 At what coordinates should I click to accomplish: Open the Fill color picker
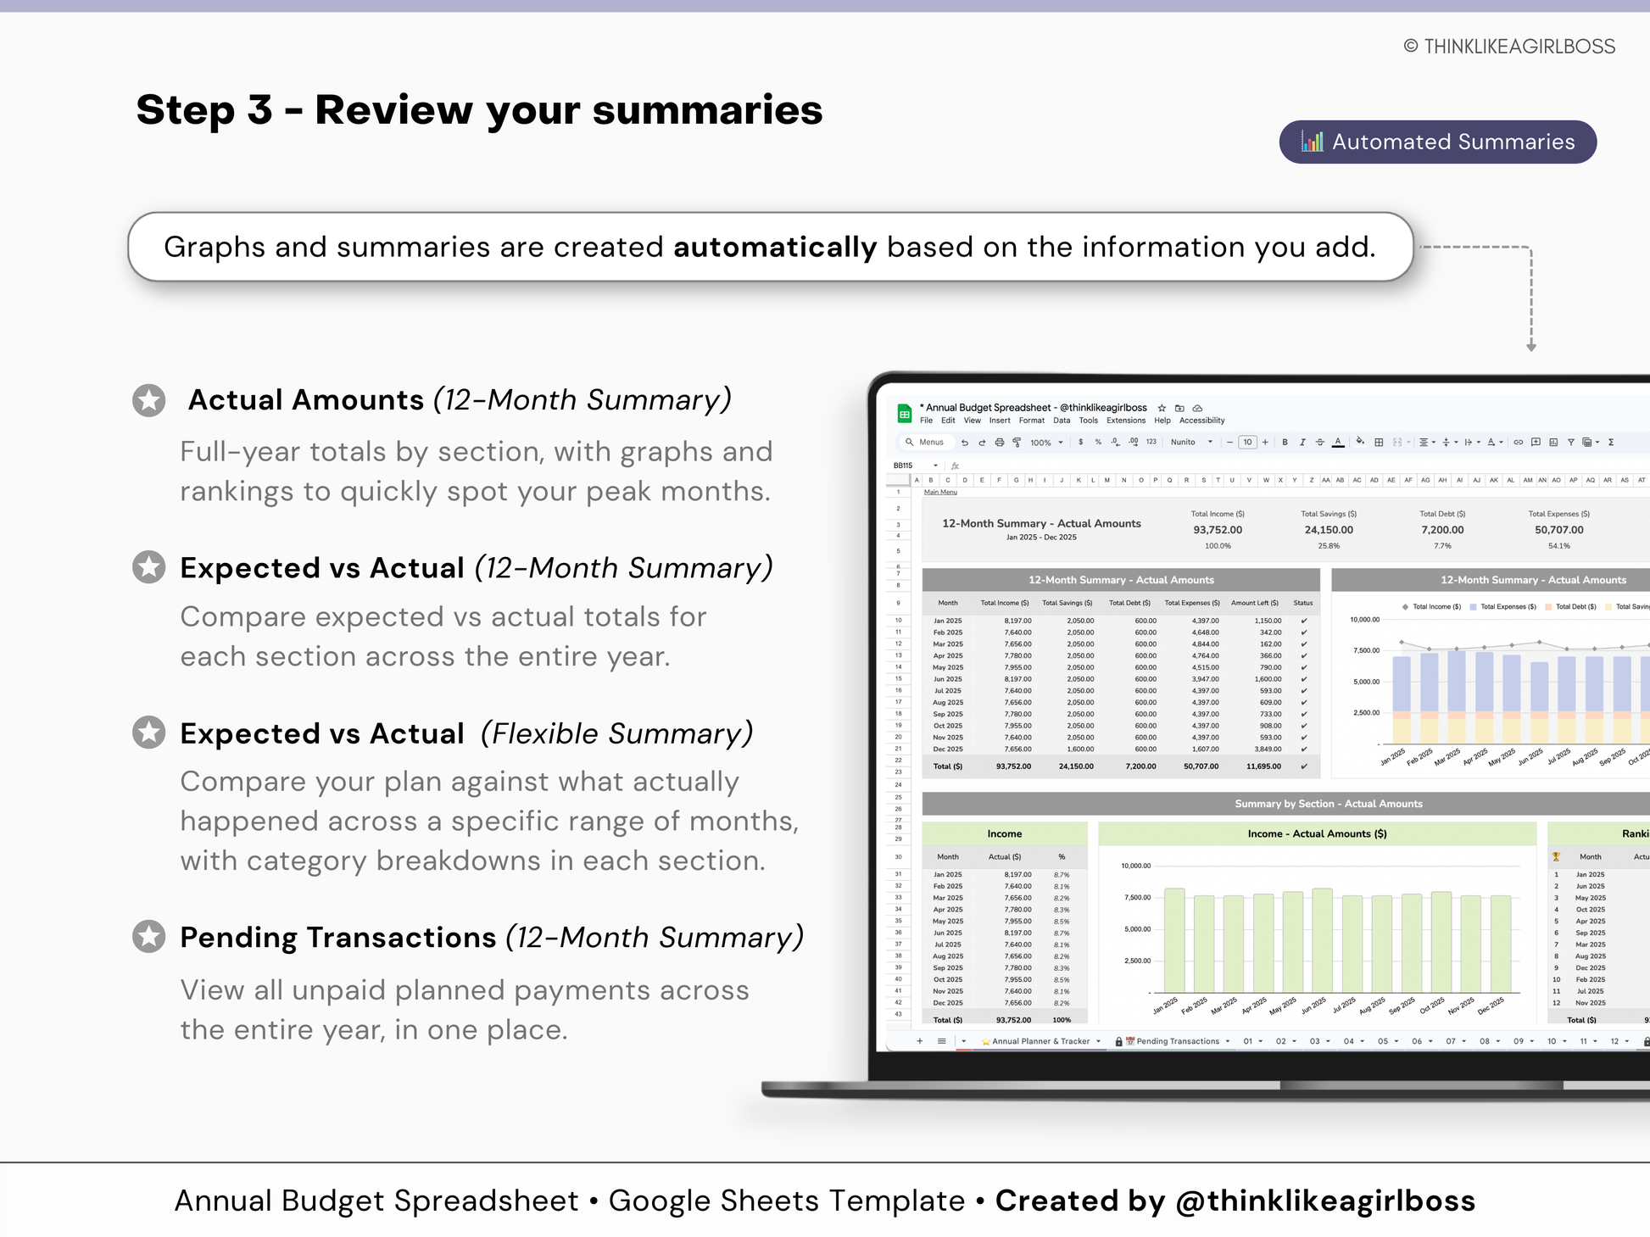[x=1360, y=442]
